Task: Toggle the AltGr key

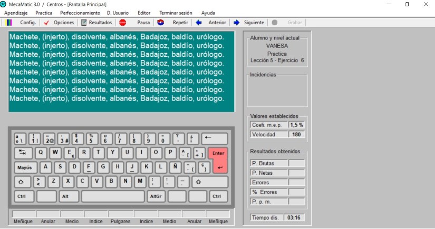Action: [155, 196]
